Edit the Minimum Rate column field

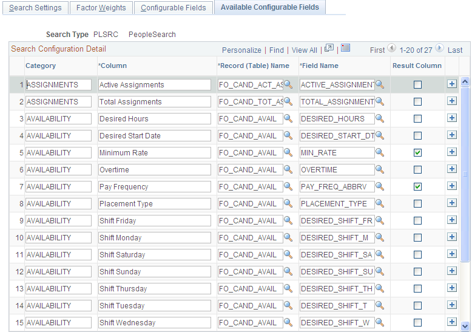155,153
